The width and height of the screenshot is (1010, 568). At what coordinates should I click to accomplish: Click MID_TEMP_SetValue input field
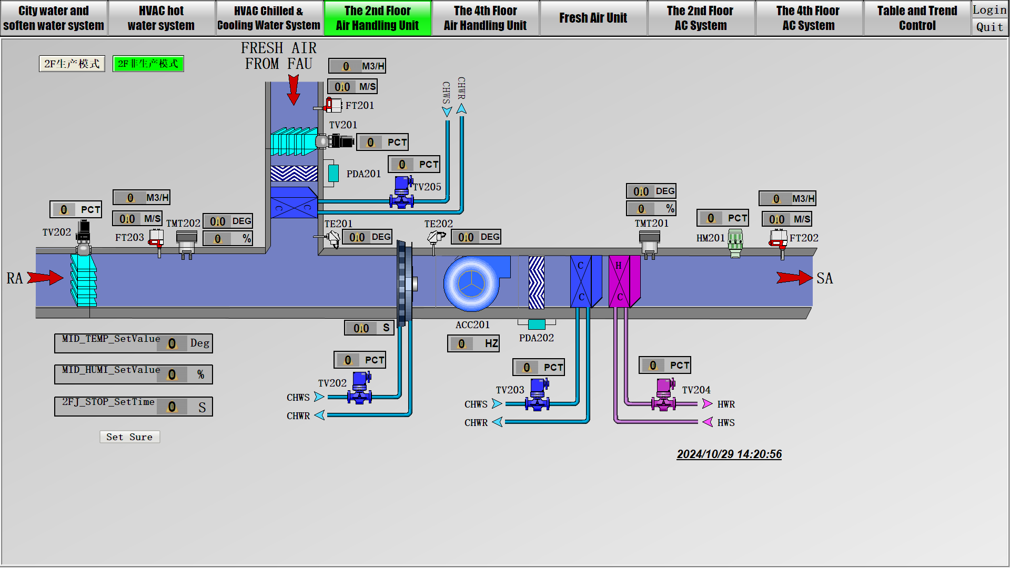[172, 343]
